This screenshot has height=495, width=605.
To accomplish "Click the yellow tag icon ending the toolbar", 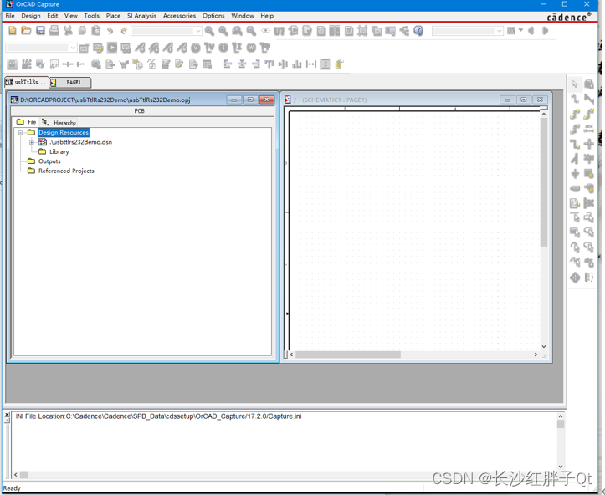I will tap(339, 64).
